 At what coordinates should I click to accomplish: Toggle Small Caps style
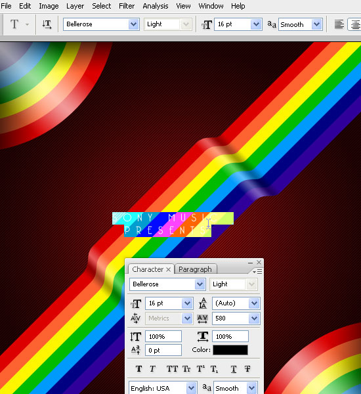point(186,369)
